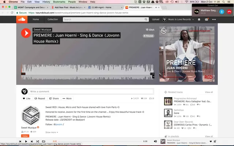This screenshot has height=146, width=234.
Task: Open the Bookmarks menu
Action: point(59,2)
